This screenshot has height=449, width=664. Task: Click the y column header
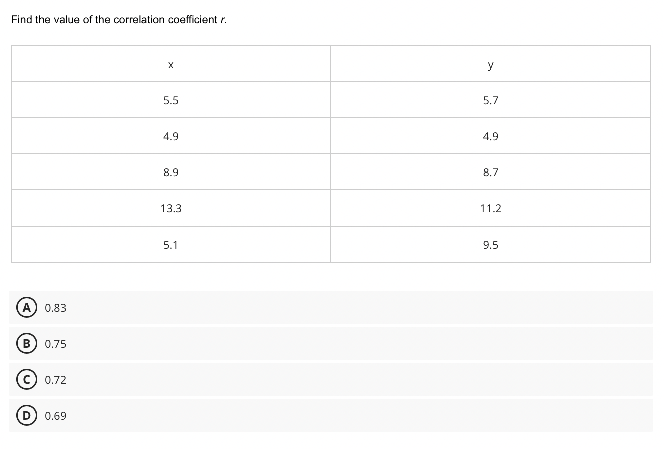coord(490,64)
